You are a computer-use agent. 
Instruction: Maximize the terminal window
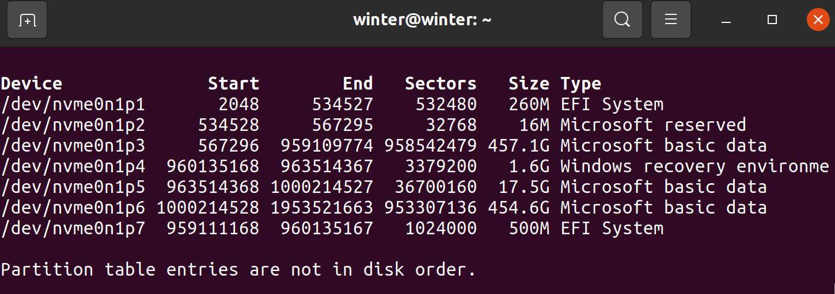pos(772,20)
